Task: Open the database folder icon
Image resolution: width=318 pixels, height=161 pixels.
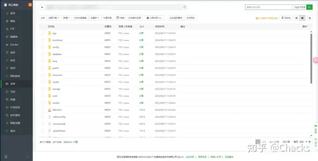Action: [49, 54]
